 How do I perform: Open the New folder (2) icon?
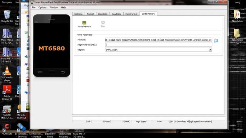(x=238, y=36)
